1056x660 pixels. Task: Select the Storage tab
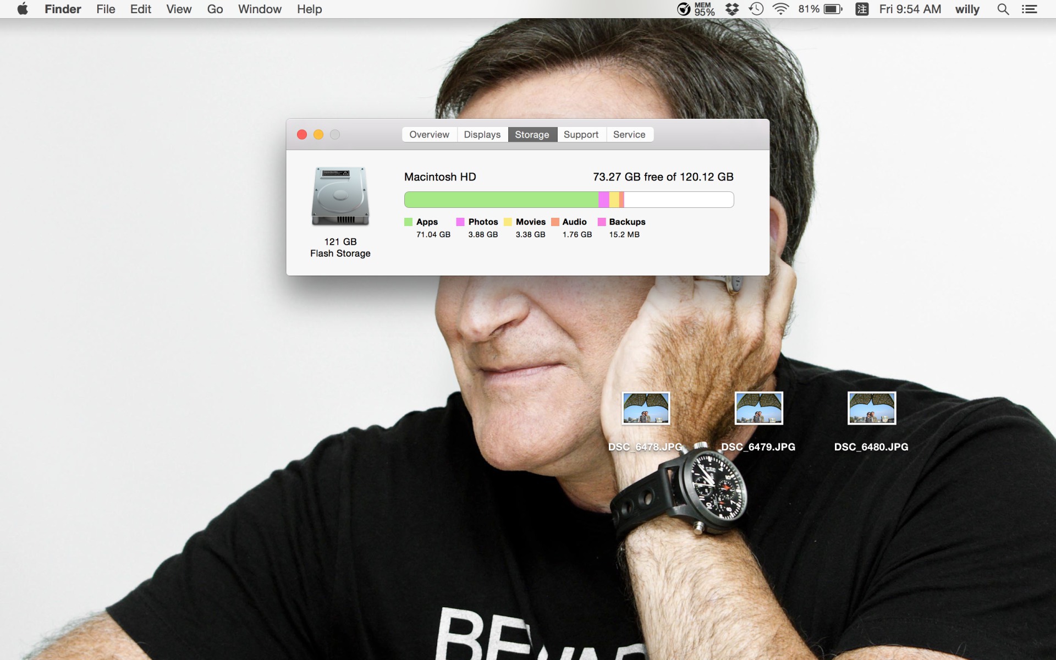[532, 135]
